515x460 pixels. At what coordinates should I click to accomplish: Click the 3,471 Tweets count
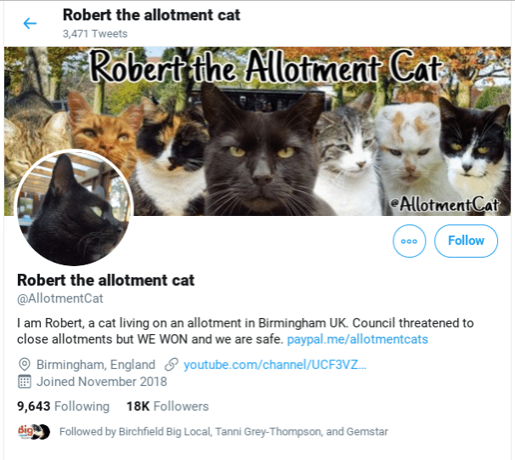(95, 34)
